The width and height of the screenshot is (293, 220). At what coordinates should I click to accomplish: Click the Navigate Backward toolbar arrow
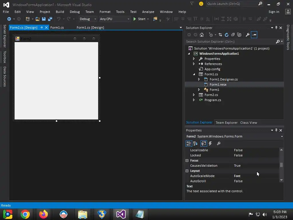tap(9, 19)
